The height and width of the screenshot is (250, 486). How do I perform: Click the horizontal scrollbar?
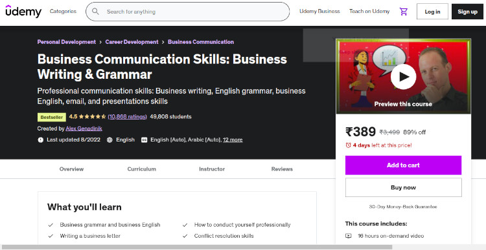coord(197,247)
